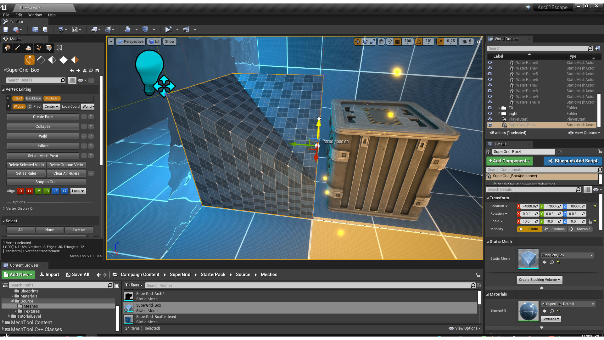Viewport: 604px width, 340px height.
Task: Toggle visibility of WaterPlane3 actor
Action: click(490, 63)
